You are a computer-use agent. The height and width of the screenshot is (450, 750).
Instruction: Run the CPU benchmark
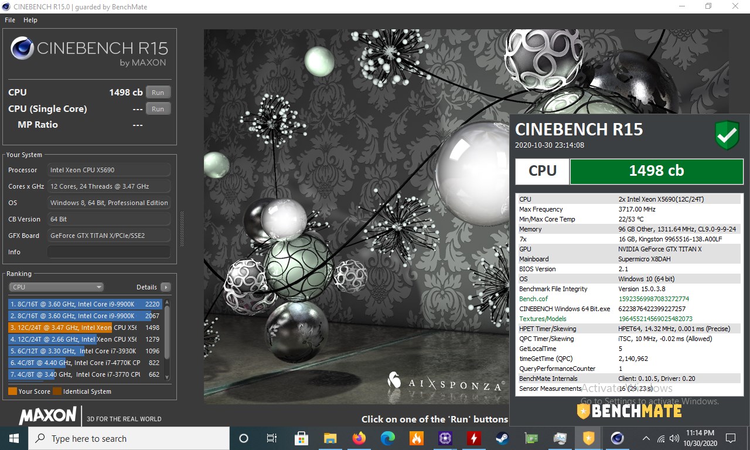pos(158,92)
